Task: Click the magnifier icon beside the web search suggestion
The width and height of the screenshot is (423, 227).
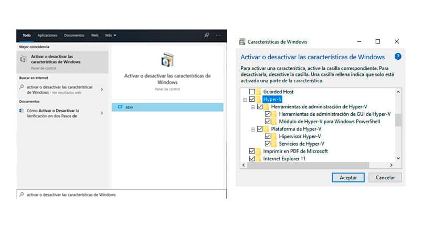Action: (22, 87)
